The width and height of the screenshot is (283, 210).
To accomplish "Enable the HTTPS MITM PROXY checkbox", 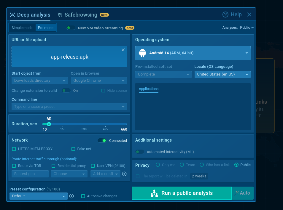I will click(x=14, y=149).
